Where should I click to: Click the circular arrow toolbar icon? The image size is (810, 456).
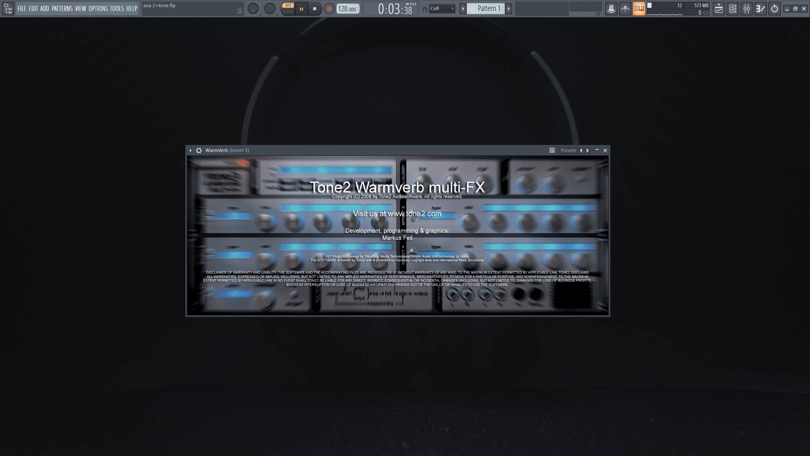[x=775, y=8]
